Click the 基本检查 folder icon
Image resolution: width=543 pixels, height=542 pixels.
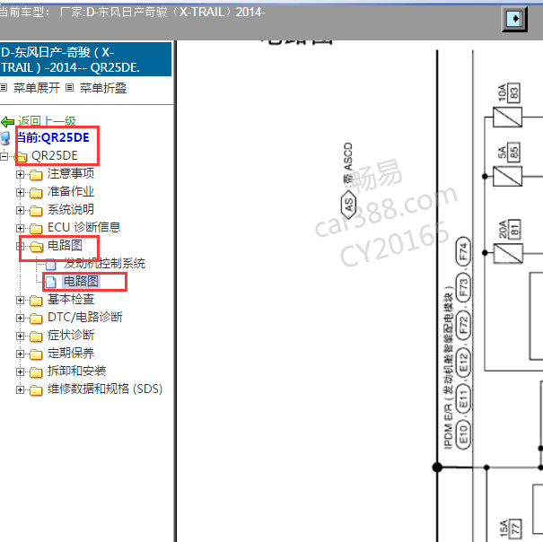36,301
